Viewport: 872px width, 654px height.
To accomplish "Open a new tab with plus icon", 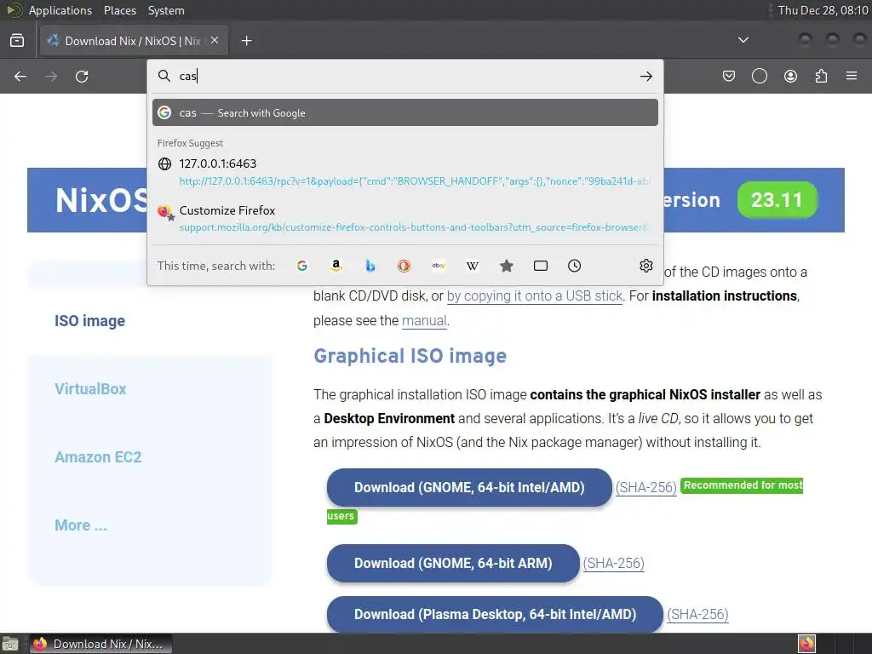I will coord(246,41).
